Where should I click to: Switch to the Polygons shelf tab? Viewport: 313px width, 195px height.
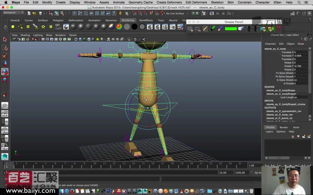pos(58,20)
